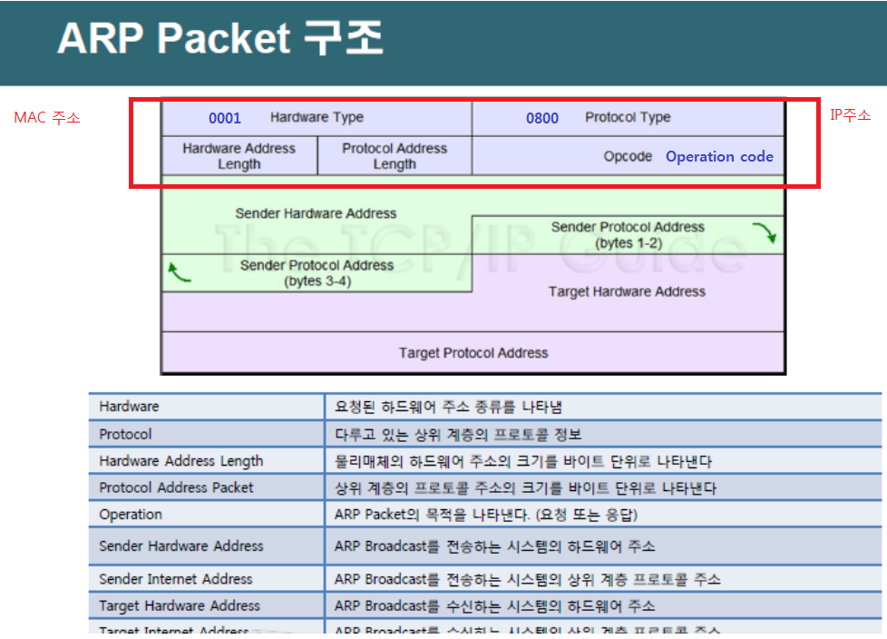Select the Sender Hardware Address green block
887x639 pixels.
(316, 213)
